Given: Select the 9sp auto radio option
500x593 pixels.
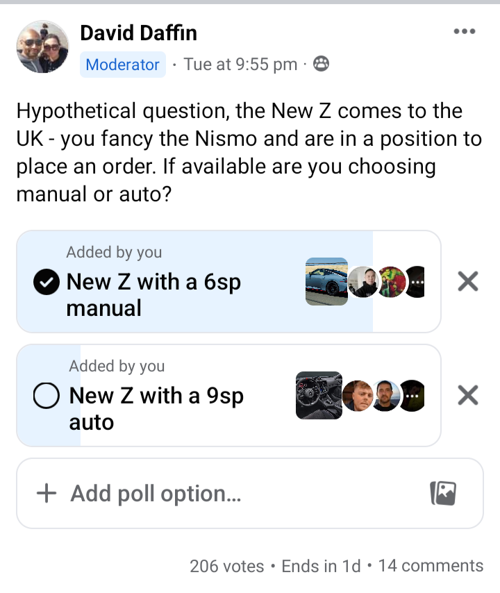Looking at the screenshot, I should [x=46, y=396].
